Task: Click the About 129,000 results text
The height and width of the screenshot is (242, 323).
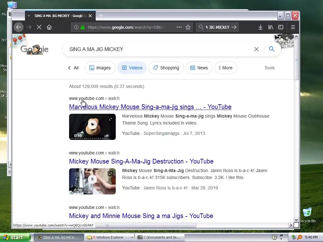Action: click(107, 86)
